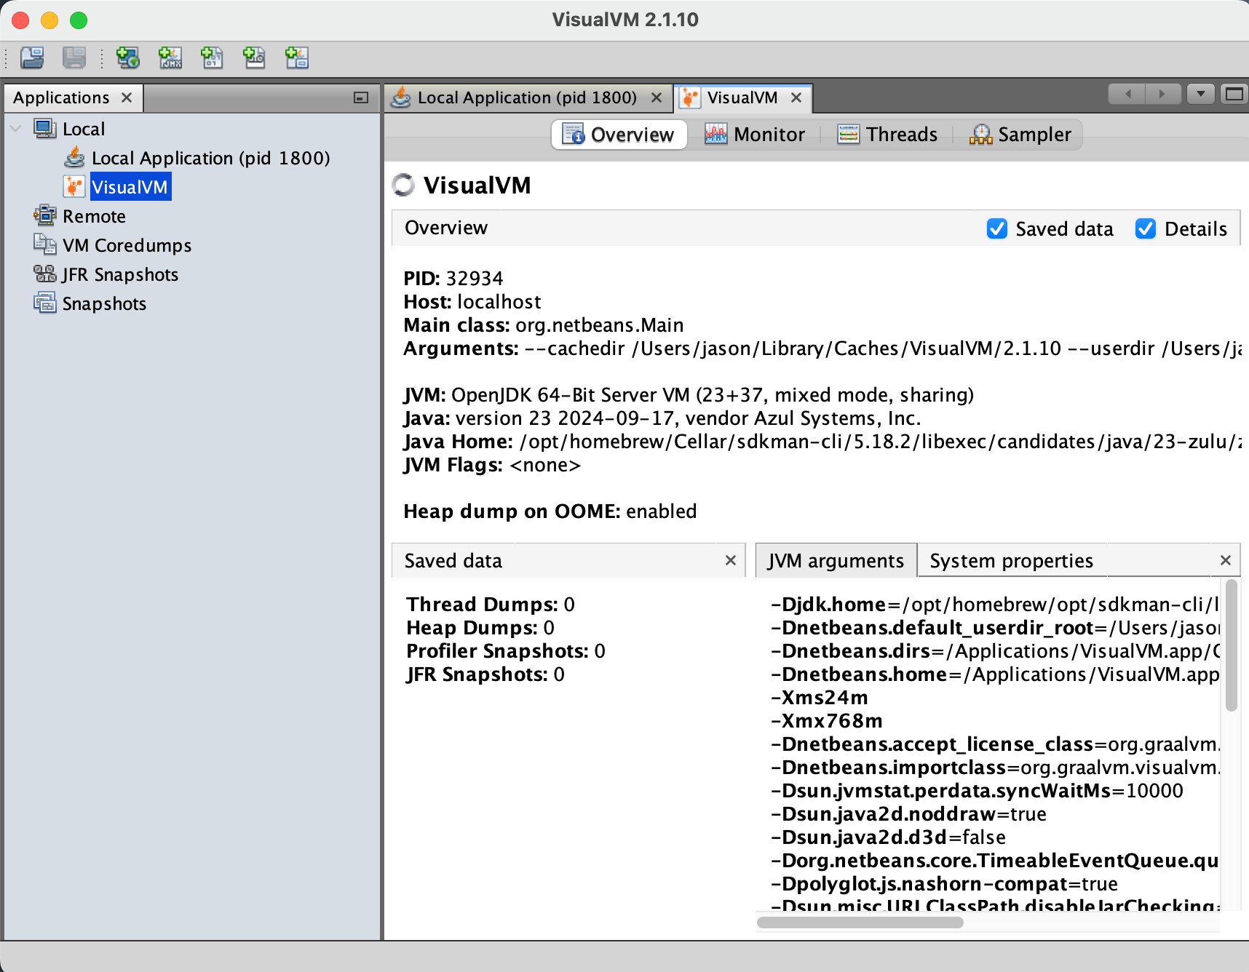Click the Heap dump on OOME: enabled line
Screen dimensions: 1249x972
pyautogui.click(x=550, y=511)
